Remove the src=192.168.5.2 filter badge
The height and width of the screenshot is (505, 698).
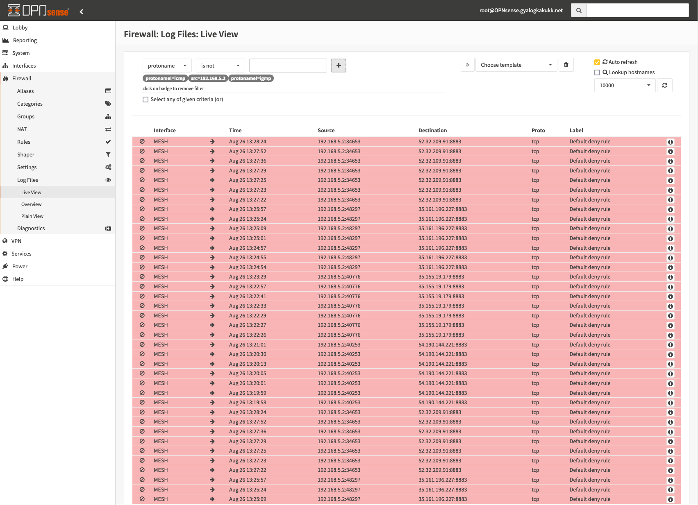[208, 78]
